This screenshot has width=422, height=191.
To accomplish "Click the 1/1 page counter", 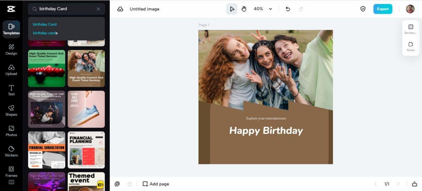I will pyautogui.click(x=387, y=184).
